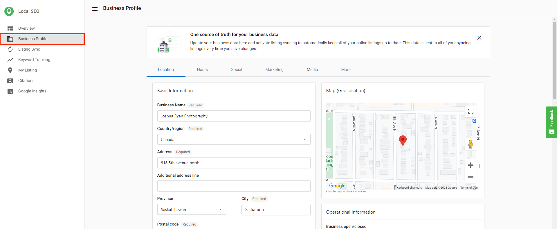
Task: Open the More tab menu
Action: pyautogui.click(x=346, y=70)
